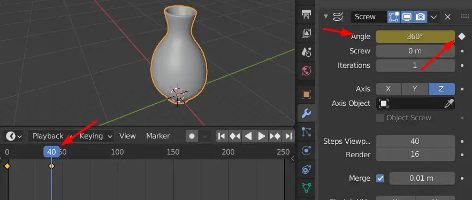The width and height of the screenshot is (472, 200).
Task: Open the auto keyframing options dropdown
Action: [x=204, y=136]
